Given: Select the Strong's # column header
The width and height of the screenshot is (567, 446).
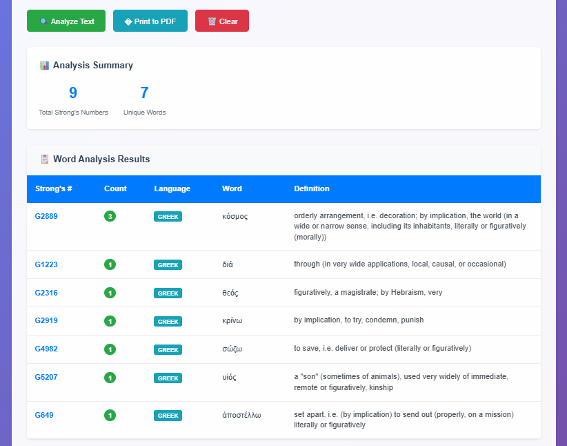Looking at the screenshot, I should [50, 188].
